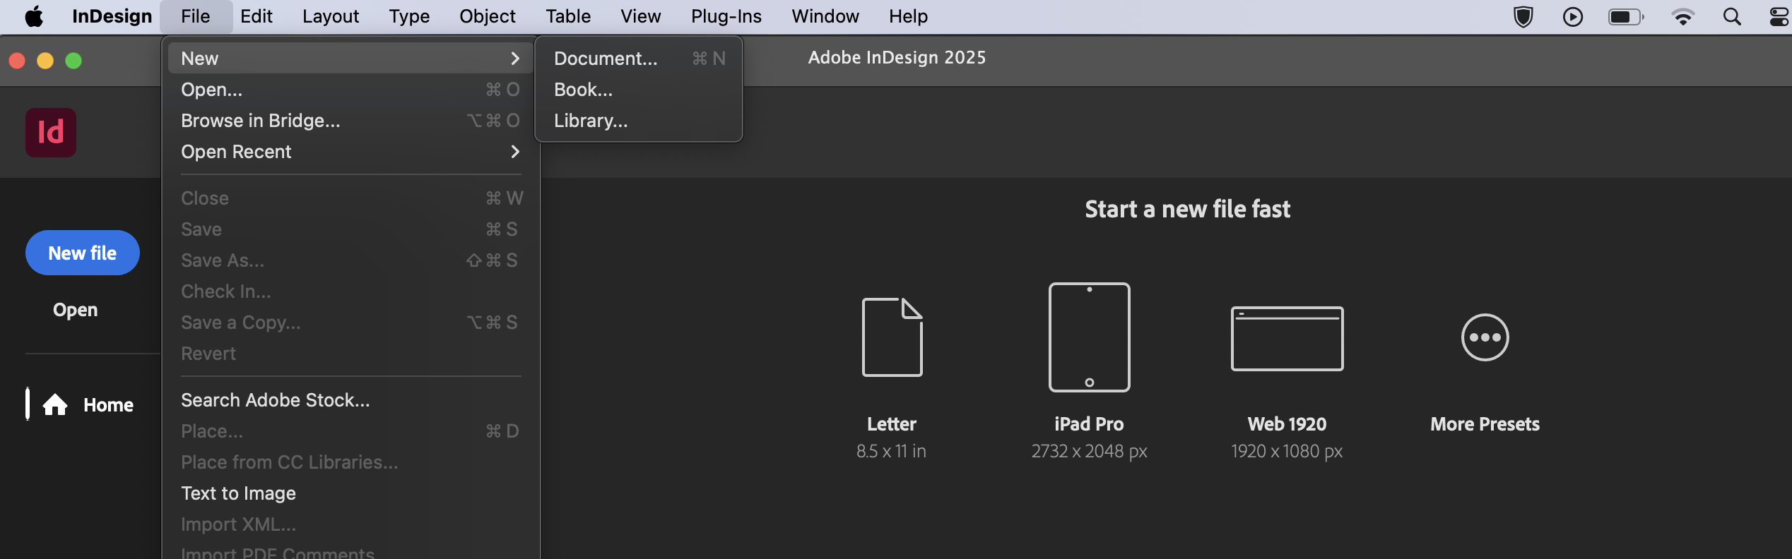Click the shield icon in menu bar

click(x=1523, y=16)
